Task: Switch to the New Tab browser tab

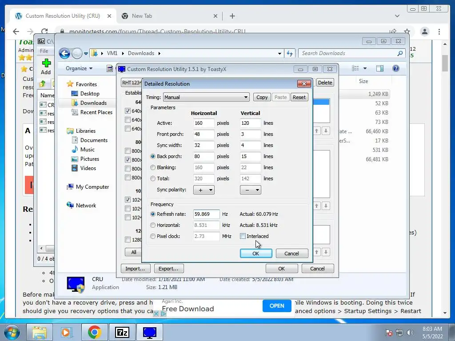Action: click(x=170, y=16)
